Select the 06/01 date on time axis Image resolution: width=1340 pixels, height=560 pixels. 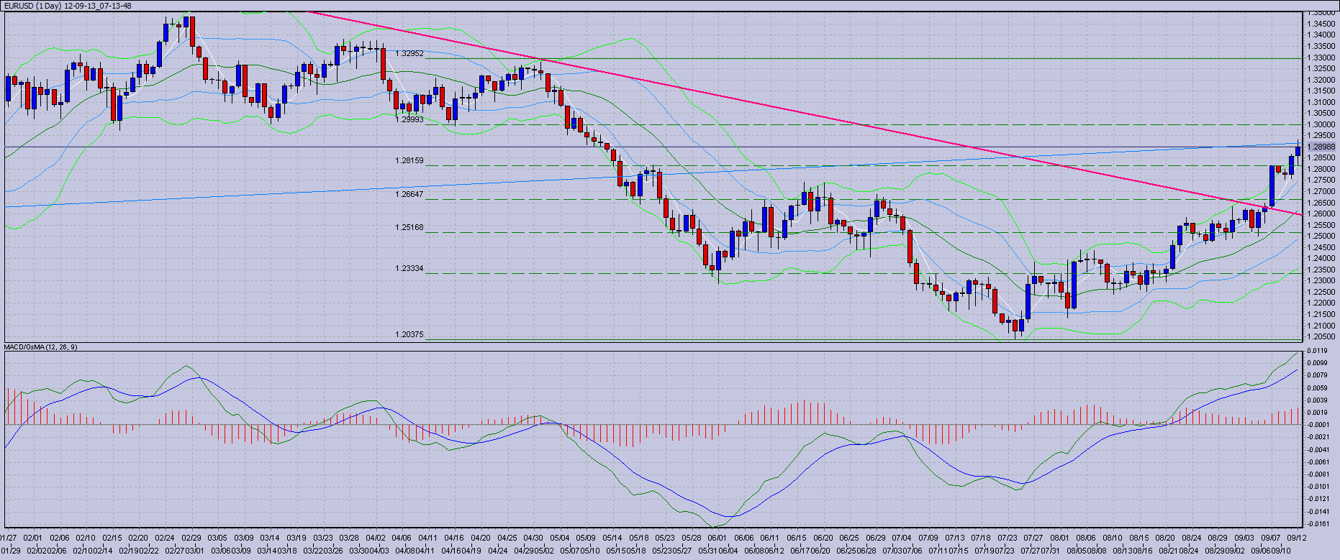(717, 538)
